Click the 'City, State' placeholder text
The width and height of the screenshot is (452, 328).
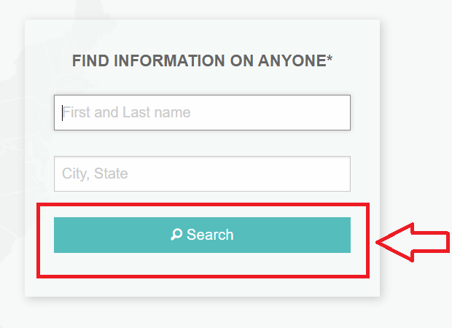pyautogui.click(x=95, y=173)
